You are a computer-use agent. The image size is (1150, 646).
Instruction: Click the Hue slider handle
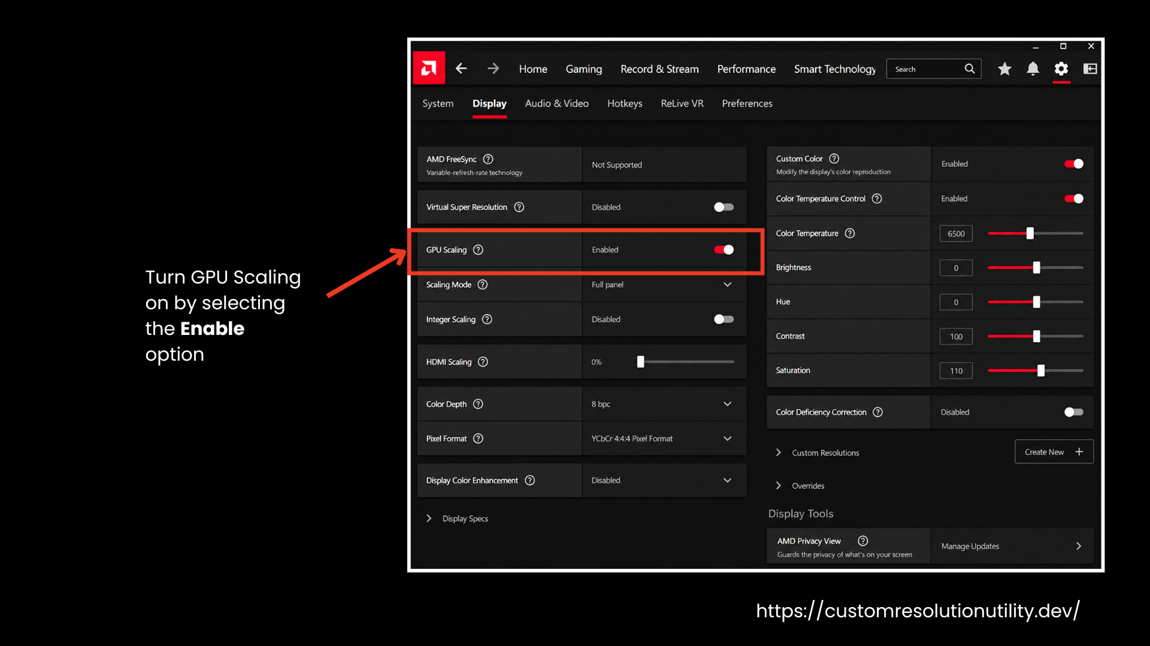click(x=1037, y=302)
